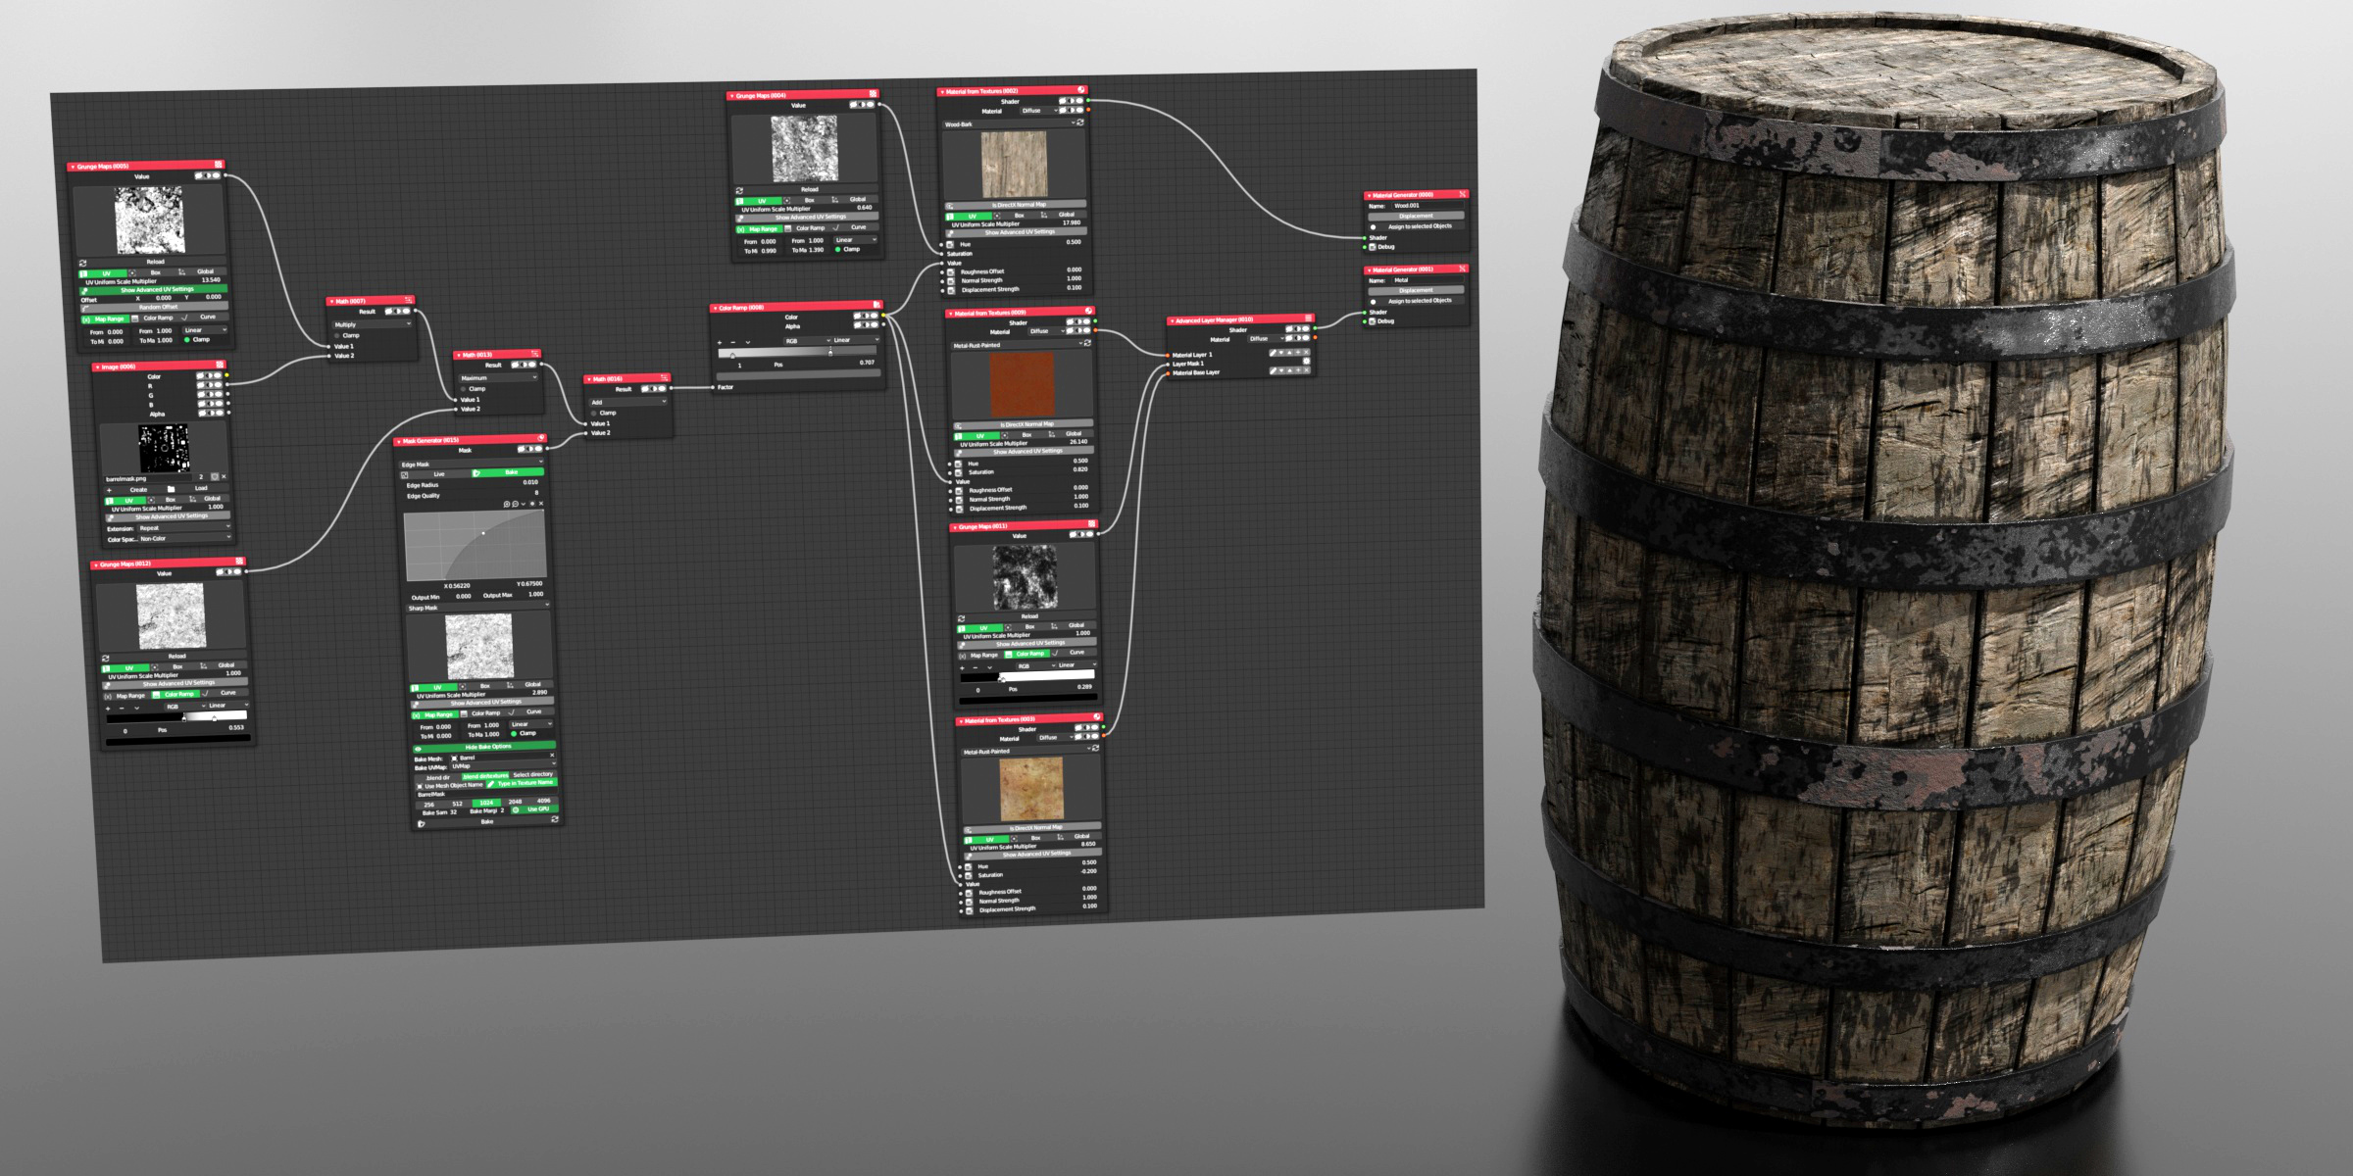Click add stop plus in Color Ramp (0008)
The image size is (2353, 1176).
point(720,342)
